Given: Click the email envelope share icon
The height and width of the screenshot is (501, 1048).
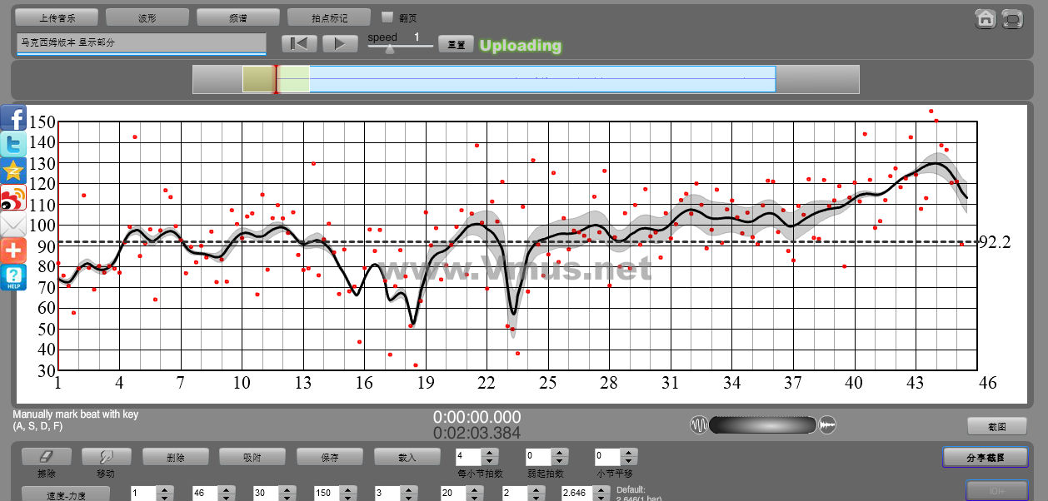Looking at the screenshot, I should click(x=13, y=226).
